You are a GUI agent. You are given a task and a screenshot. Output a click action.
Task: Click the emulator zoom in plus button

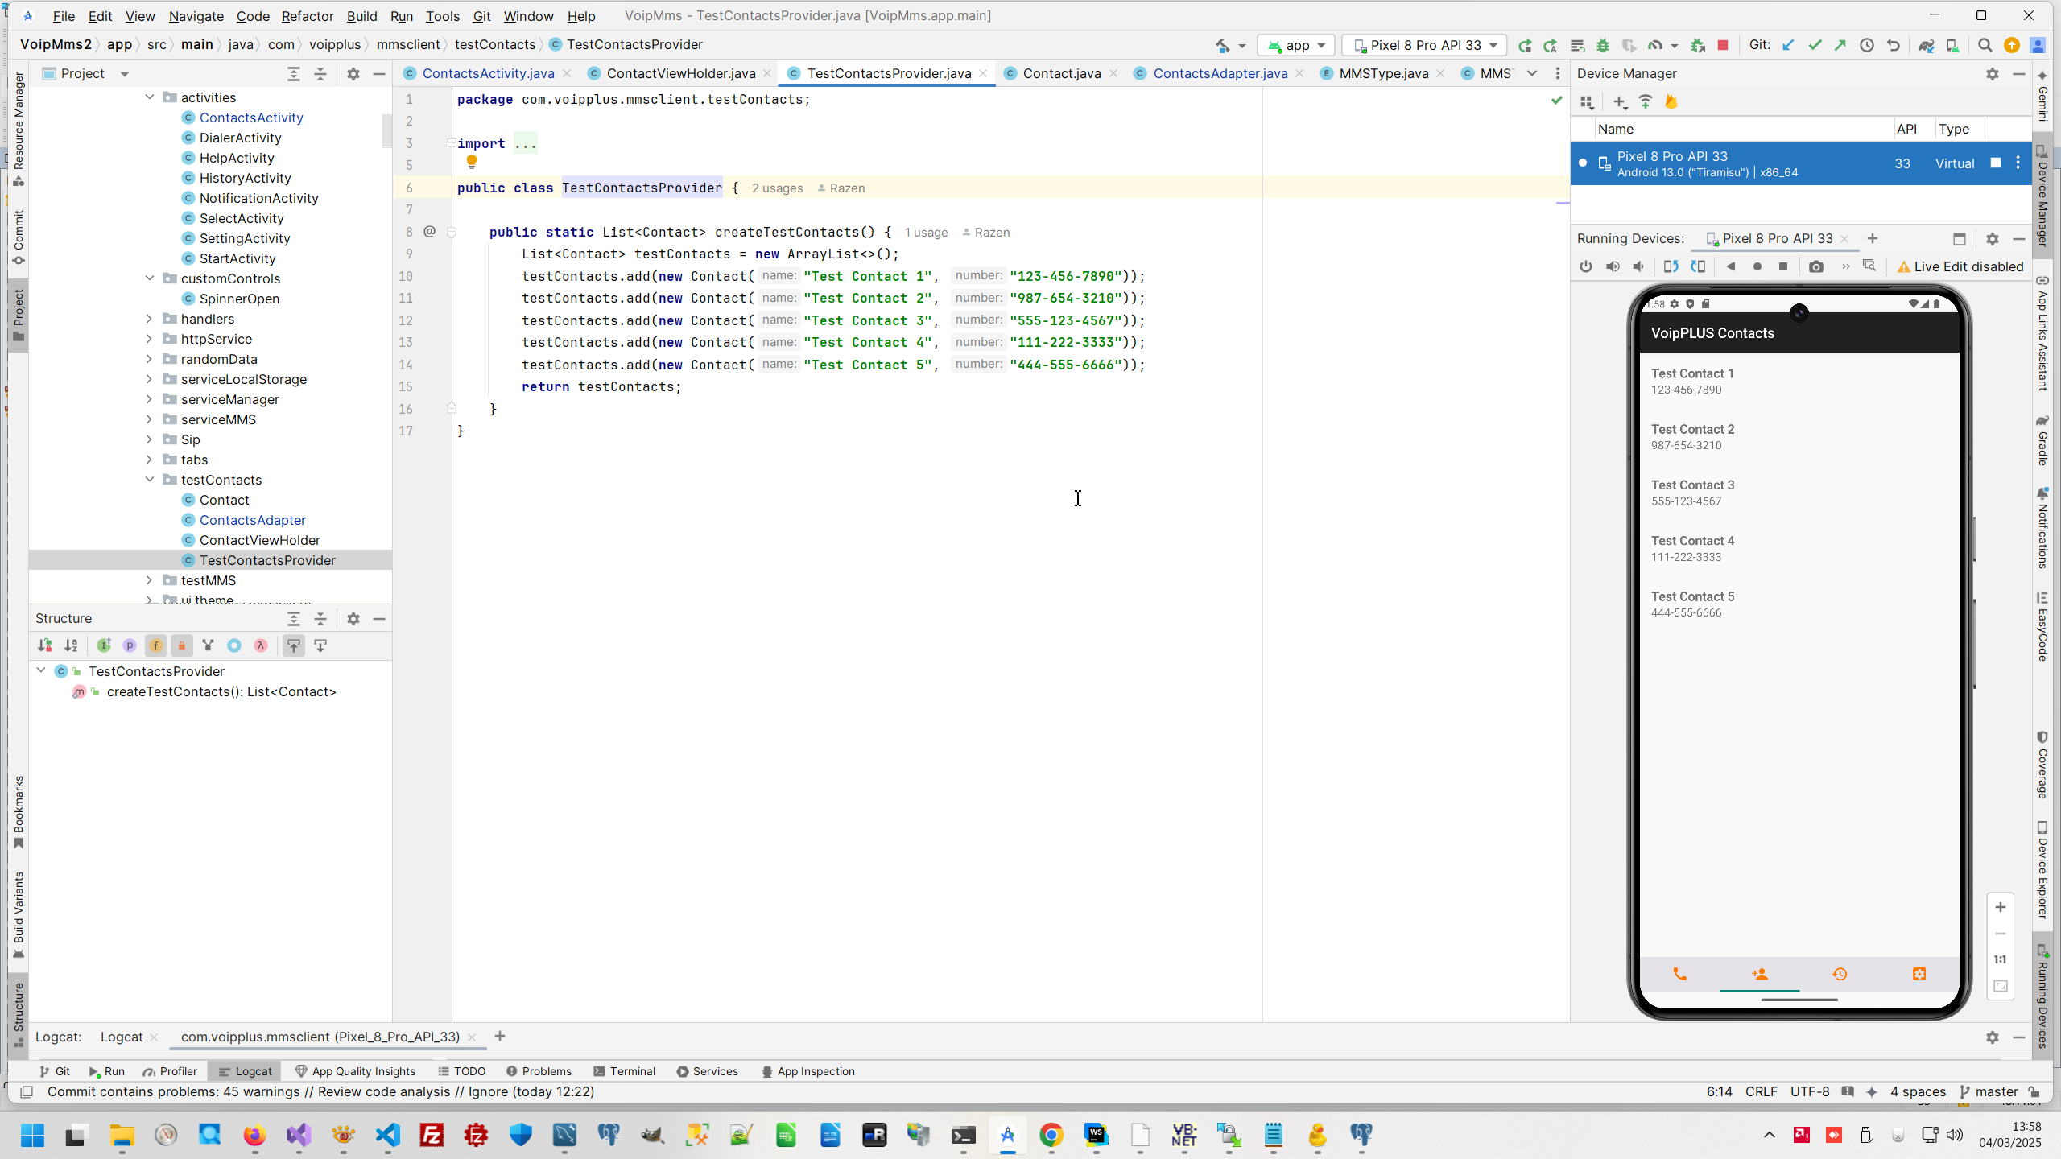(x=2000, y=908)
